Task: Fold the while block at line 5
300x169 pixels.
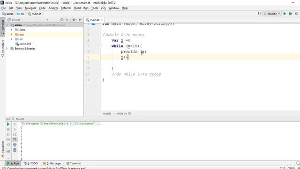Action: tap(100, 46)
